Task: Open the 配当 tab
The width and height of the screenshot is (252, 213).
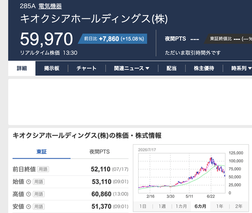Action: (172, 68)
